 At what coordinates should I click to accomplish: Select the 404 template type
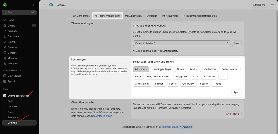(x=195, y=77)
